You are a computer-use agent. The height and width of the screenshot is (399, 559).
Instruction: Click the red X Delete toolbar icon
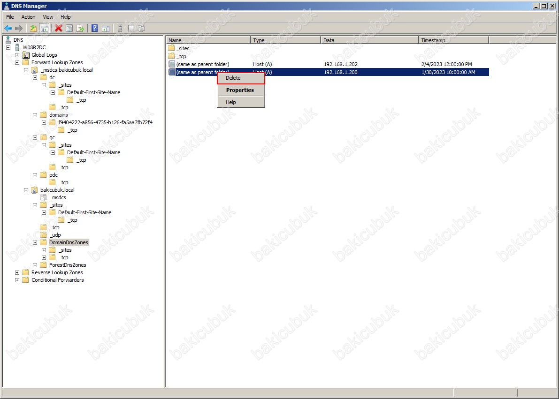click(59, 29)
